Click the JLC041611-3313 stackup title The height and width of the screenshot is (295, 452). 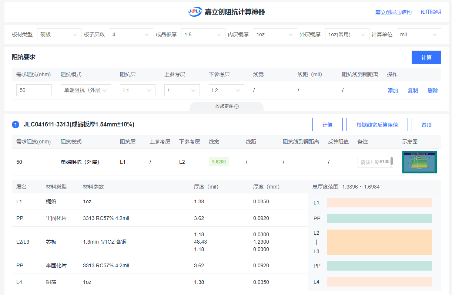tap(79, 125)
